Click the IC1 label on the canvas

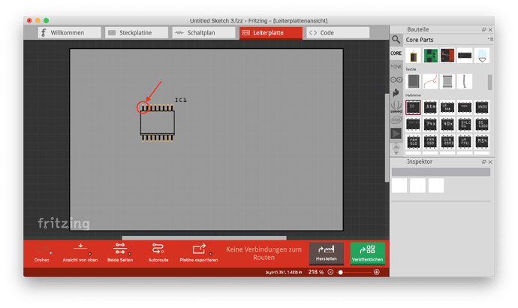click(181, 100)
